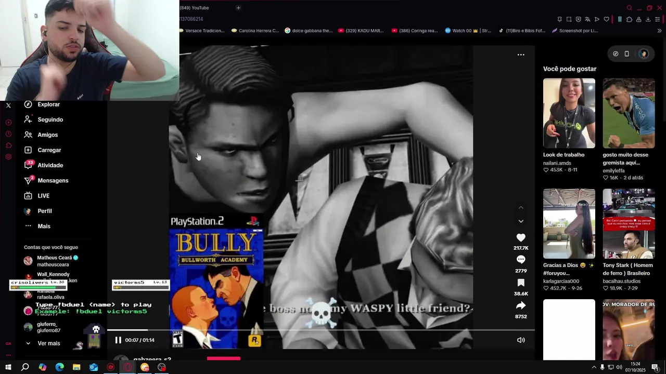
Task: Open Mensagens inbox
Action: pyautogui.click(x=46, y=180)
